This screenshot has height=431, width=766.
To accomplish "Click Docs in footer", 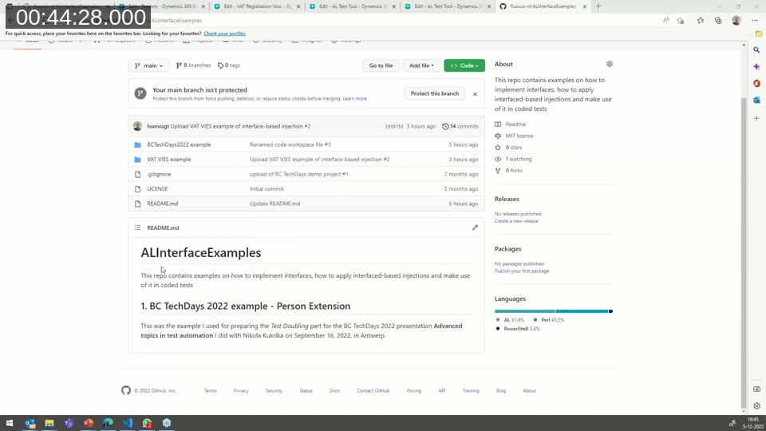I will click(x=334, y=390).
